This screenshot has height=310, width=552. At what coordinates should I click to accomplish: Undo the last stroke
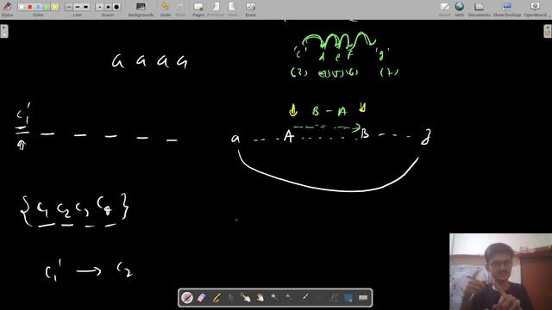165,9
